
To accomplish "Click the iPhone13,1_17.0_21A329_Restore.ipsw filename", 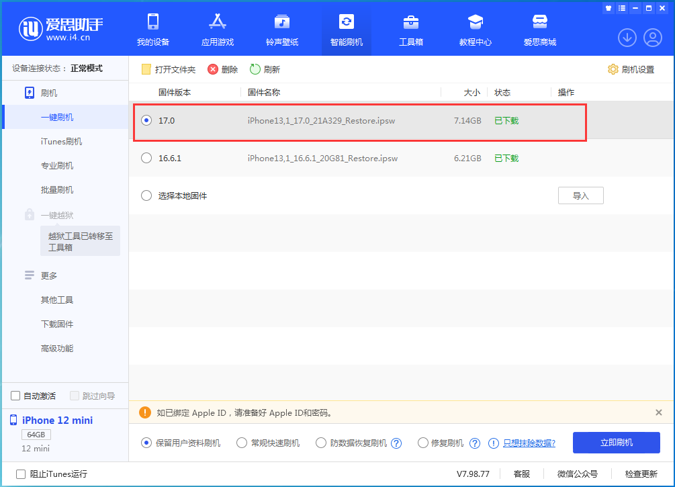I will [x=321, y=120].
